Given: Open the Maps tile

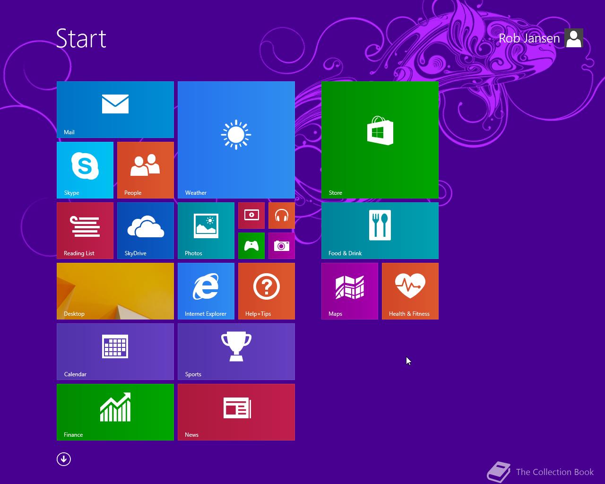Looking at the screenshot, I should tap(350, 291).
